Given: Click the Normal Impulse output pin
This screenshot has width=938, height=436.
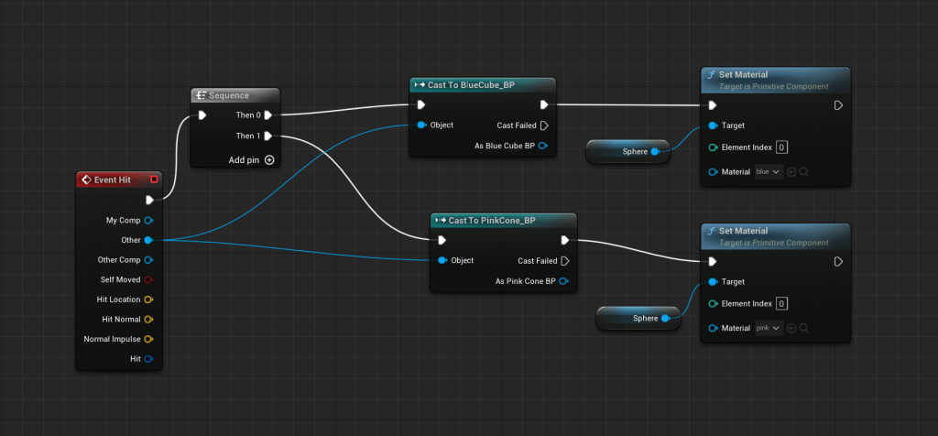Looking at the screenshot, I should [x=148, y=339].
